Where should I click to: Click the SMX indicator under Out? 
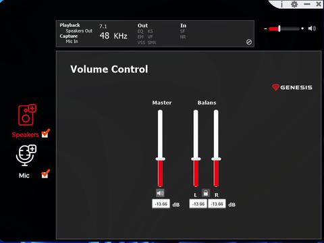click(x=152, y=43)
